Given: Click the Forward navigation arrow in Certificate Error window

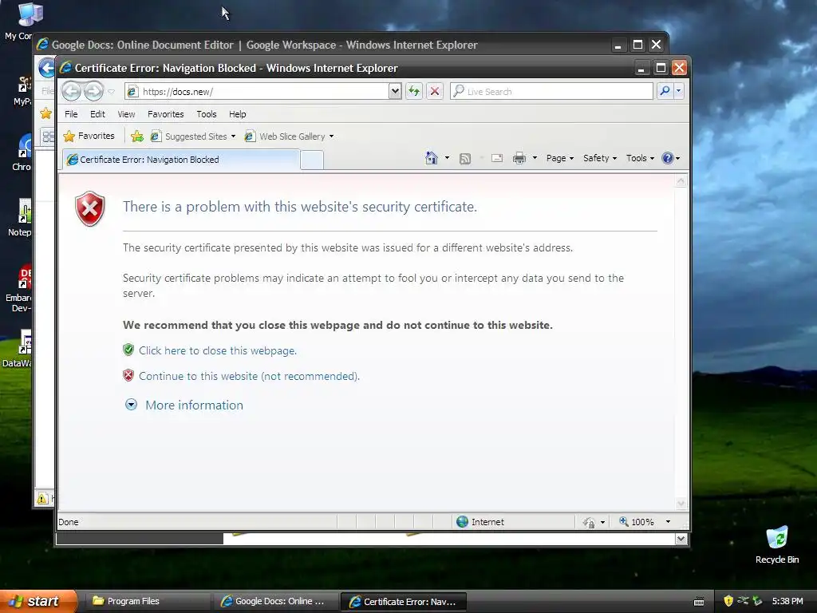Looking at the screenshot, I should point(94,92).
